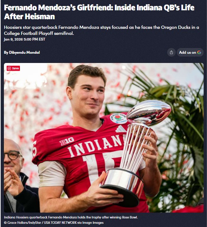This screenshot has height=227, width=207.
Task: Click the Google G logo icon
Action: (x=199, y=52)
